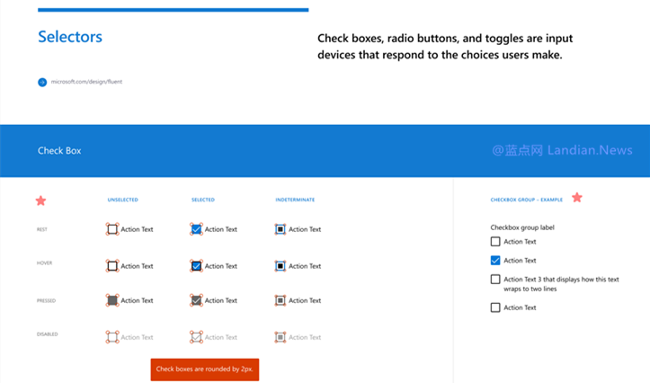
Task: Click the indeterminate hover state checkbox
Action: pyautogui.click(x=280, y=266)
